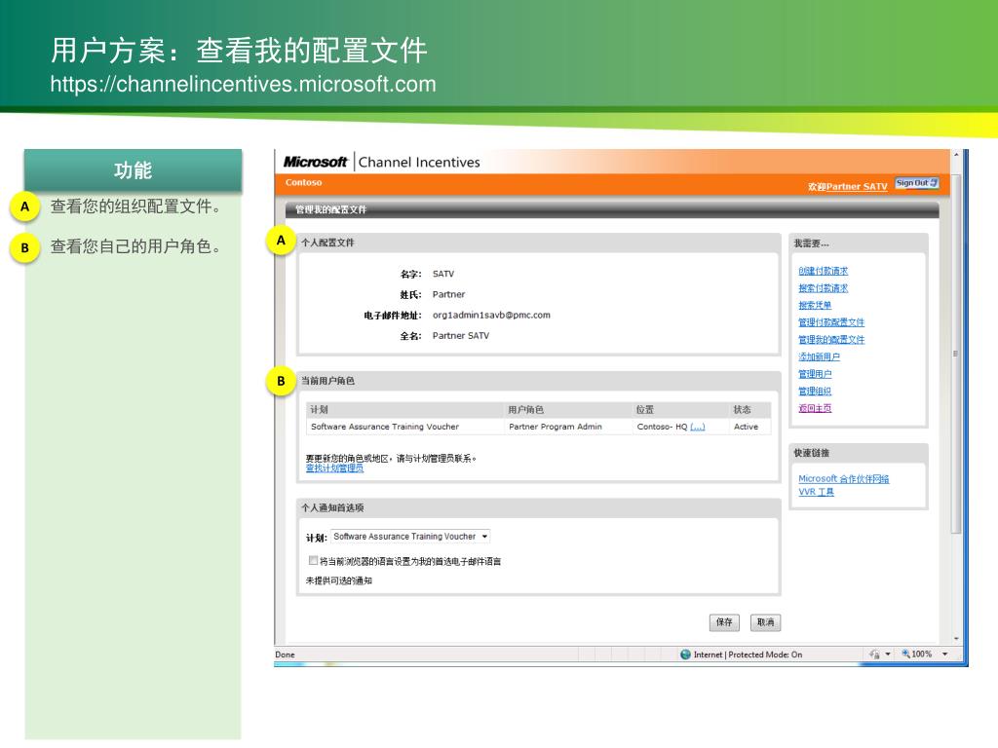Viewport: 998px width, 748px height.
Task: Tick the browser language email preference checkbox
Action: click(313, 560)
